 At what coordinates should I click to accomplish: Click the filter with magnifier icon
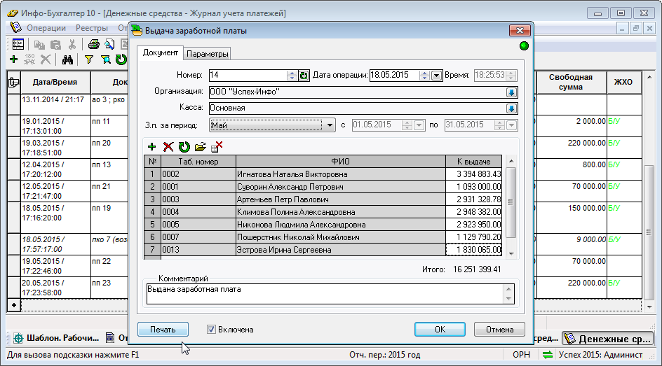click(106, 59)
